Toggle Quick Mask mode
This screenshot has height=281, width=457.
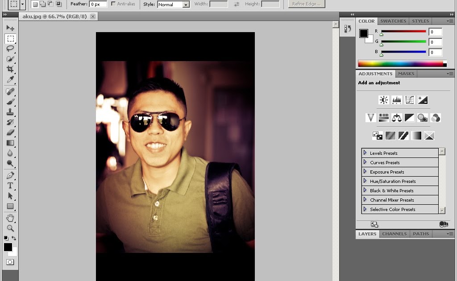pyautogui.click(x=10, y=262)
